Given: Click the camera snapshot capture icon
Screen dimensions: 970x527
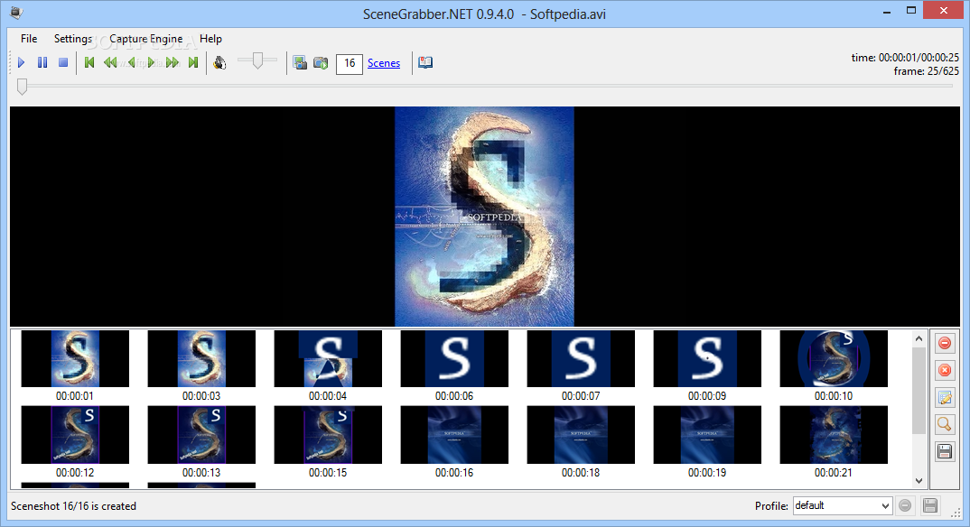Looking at the screenshot, I should pyautogui.click(x=321, y=62).
